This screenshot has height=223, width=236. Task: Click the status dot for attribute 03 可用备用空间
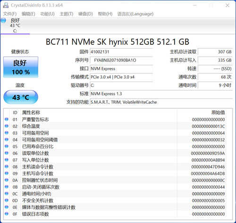point(7,133)
